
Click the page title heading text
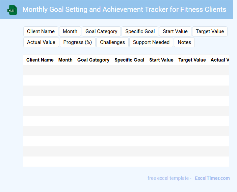click(124, 9)
